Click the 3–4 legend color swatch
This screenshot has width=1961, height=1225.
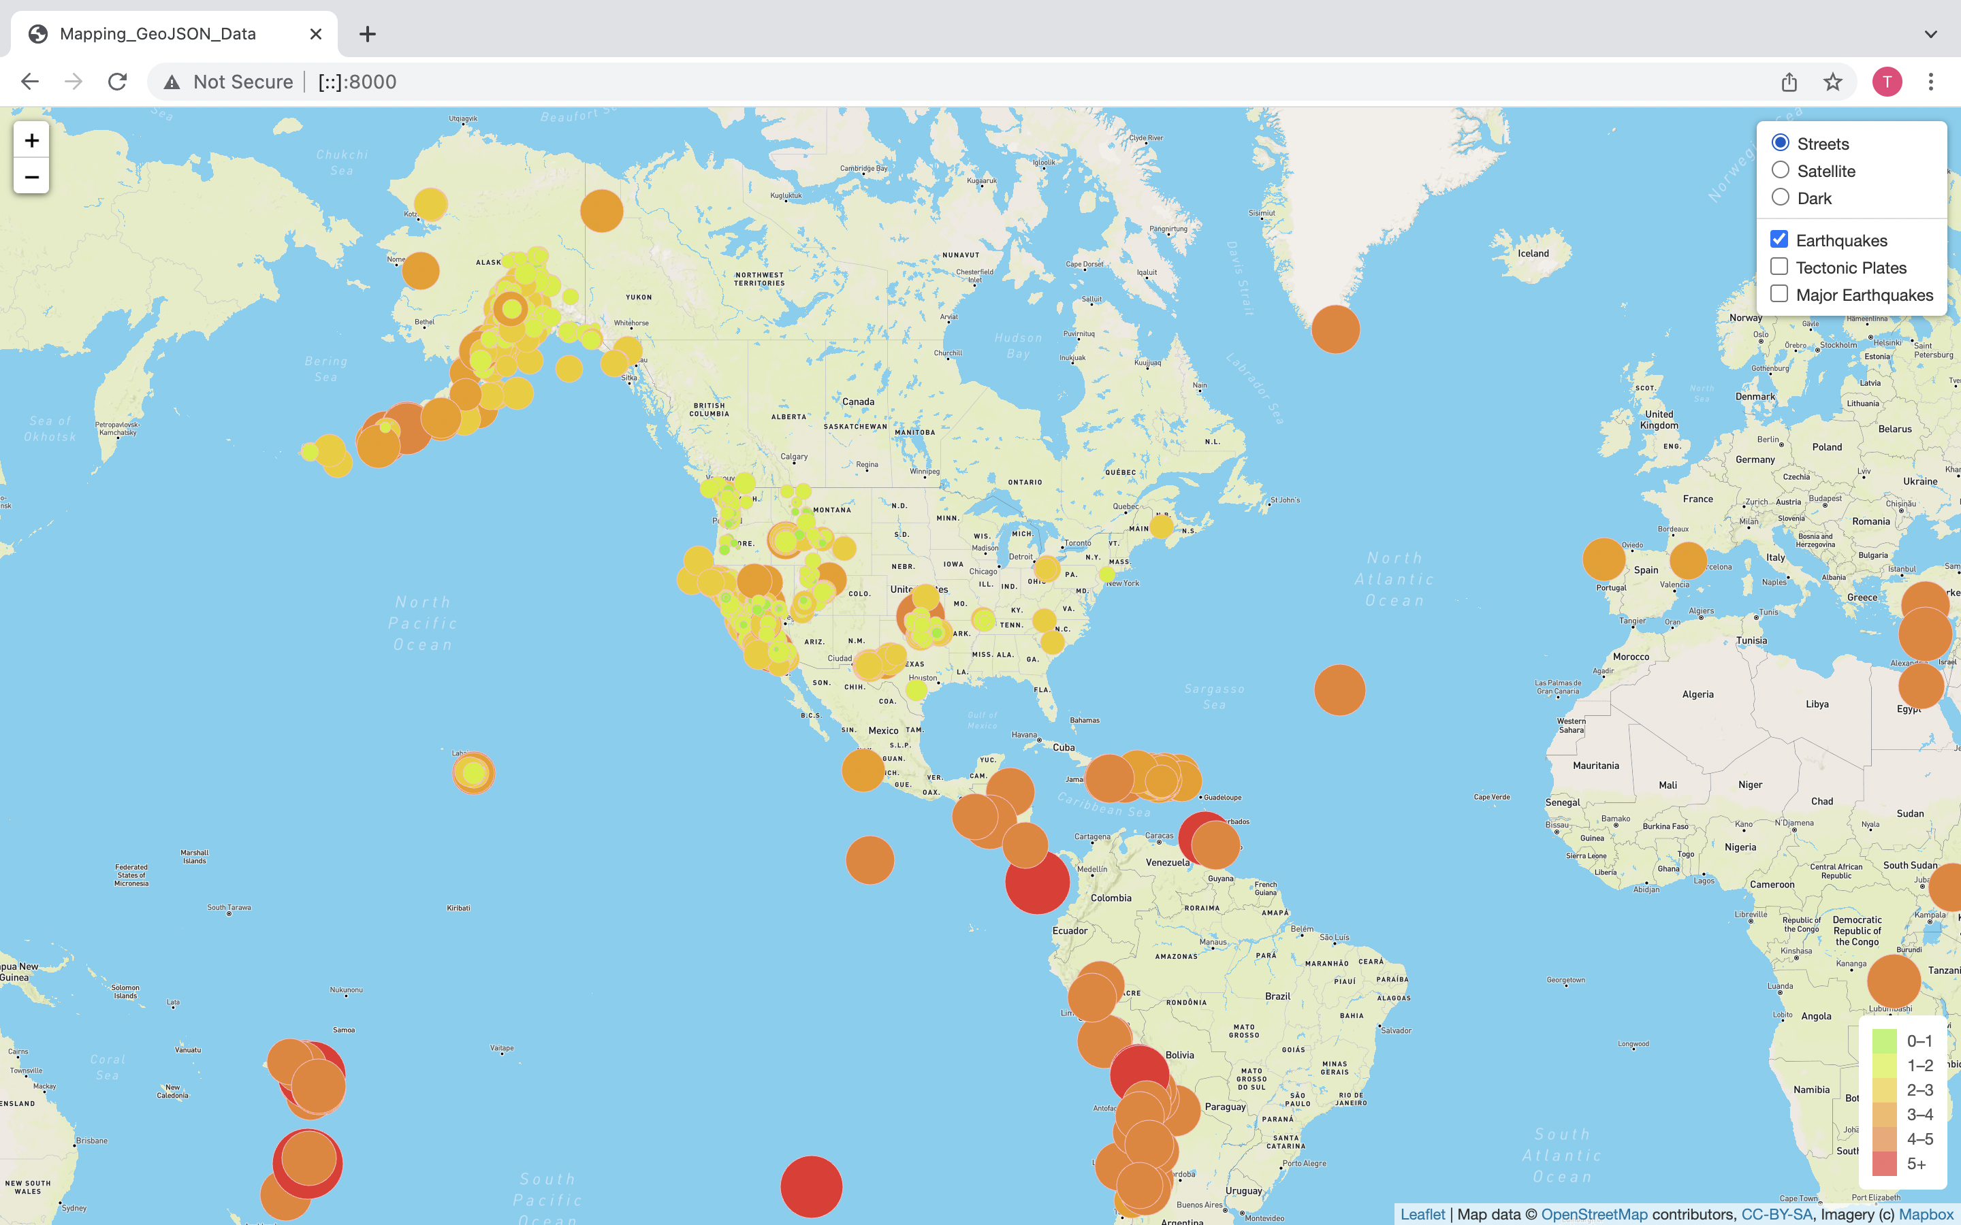[x=1885, y=1114]
